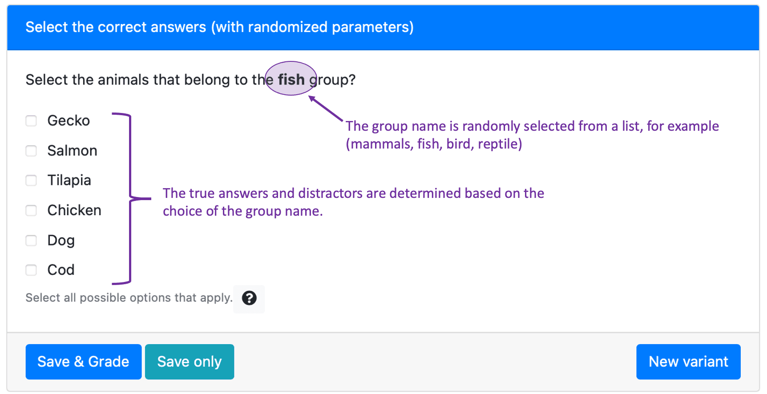Click the 'Select all possible options' hint text

(129, 298)
